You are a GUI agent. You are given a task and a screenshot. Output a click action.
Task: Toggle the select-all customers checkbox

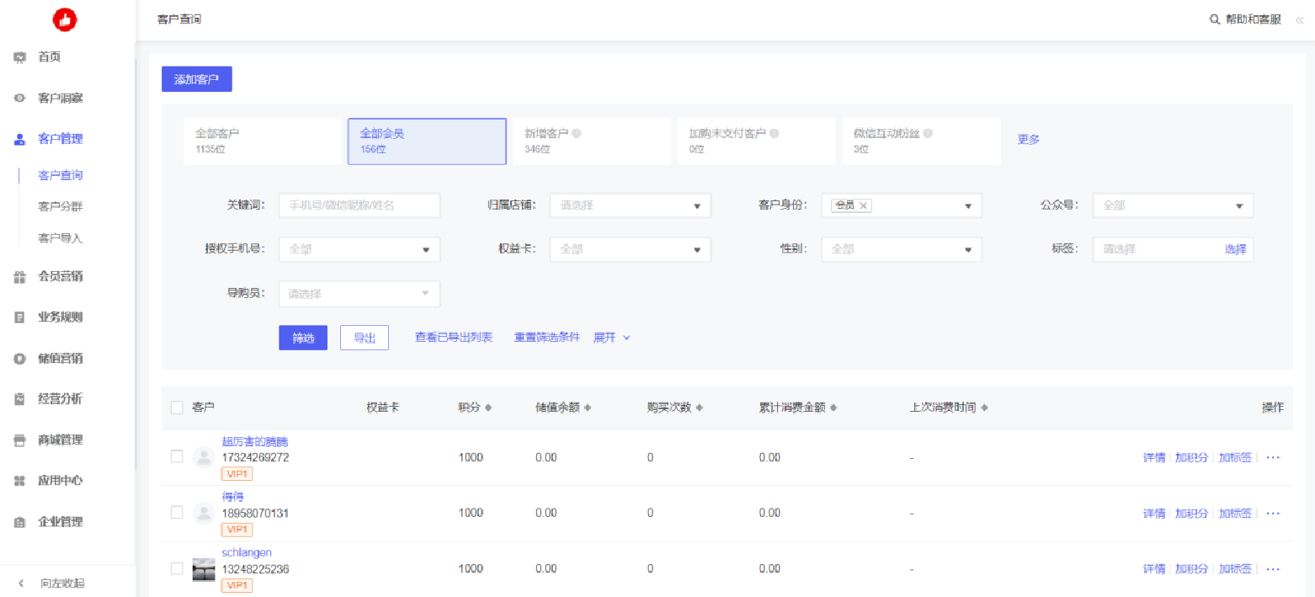[x=177, y=408]
